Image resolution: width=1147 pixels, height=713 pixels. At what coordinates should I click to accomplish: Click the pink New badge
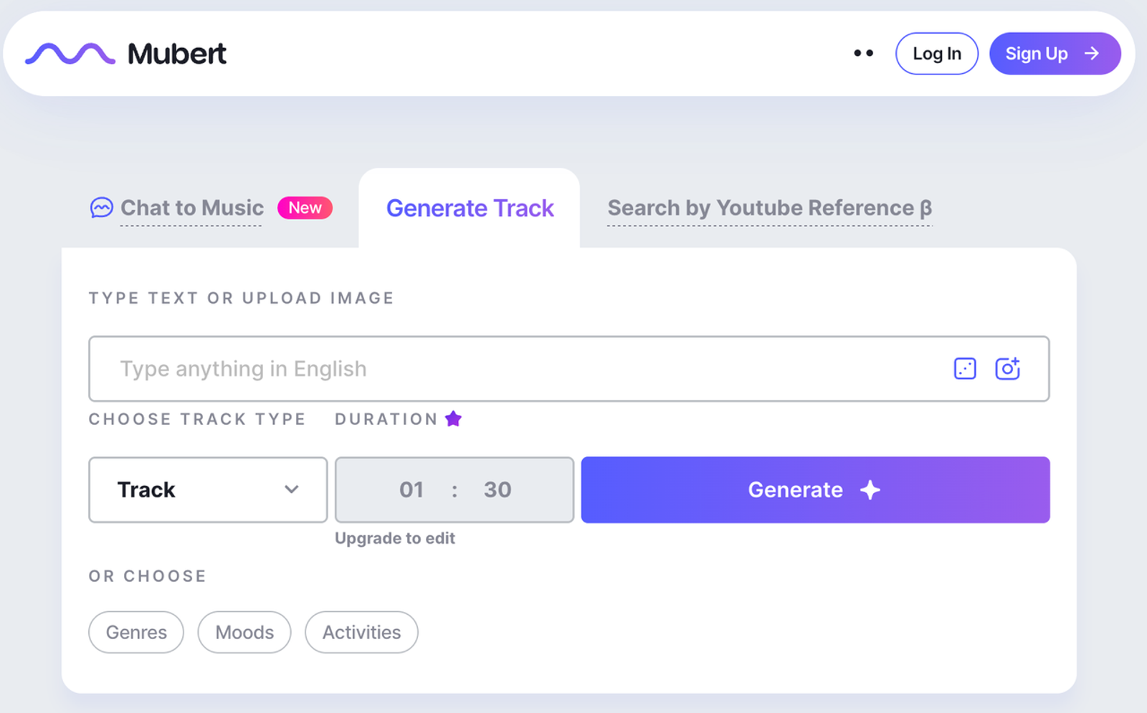pyautogui.click(x=305, y=208)
